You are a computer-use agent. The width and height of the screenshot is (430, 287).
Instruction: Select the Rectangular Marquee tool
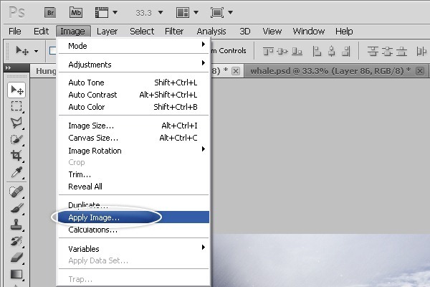(x=16, y=105)
